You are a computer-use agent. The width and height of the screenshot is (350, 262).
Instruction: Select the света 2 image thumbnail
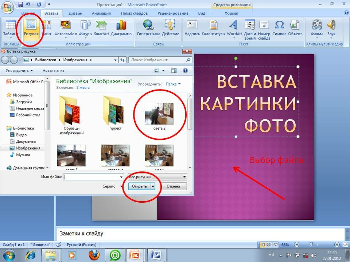coord(159,114)
